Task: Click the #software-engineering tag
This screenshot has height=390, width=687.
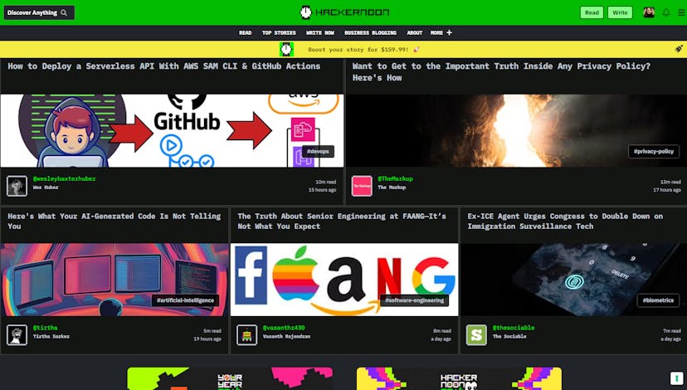Action: pyautogui.click(x=415, y=300)
